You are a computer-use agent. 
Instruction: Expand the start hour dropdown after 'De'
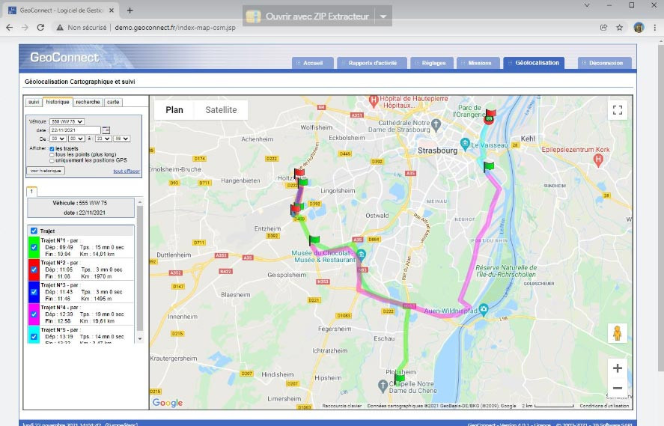[56, 139]
